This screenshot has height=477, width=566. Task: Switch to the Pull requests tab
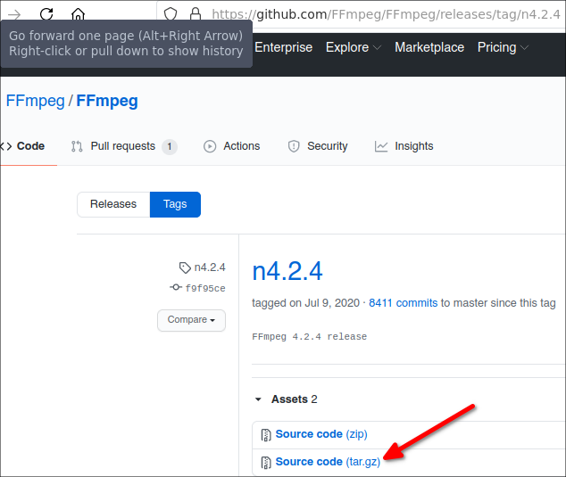pyautogui.click(x=122, y=146)
